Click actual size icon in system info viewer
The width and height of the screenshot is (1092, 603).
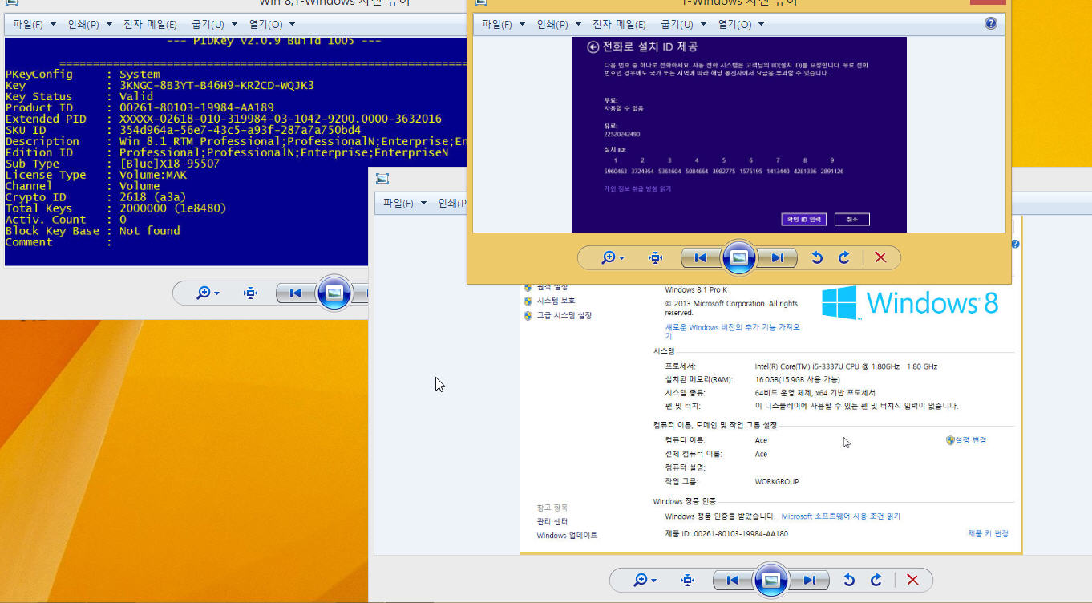[688, 580]
